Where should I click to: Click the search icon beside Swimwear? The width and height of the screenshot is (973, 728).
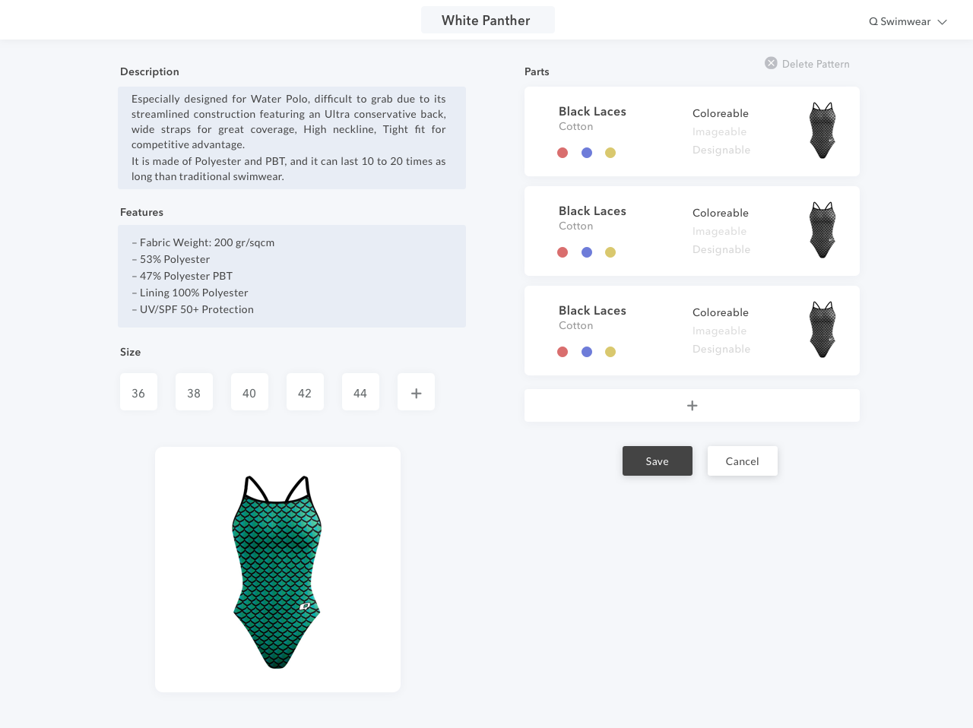(x=873, y=22)
